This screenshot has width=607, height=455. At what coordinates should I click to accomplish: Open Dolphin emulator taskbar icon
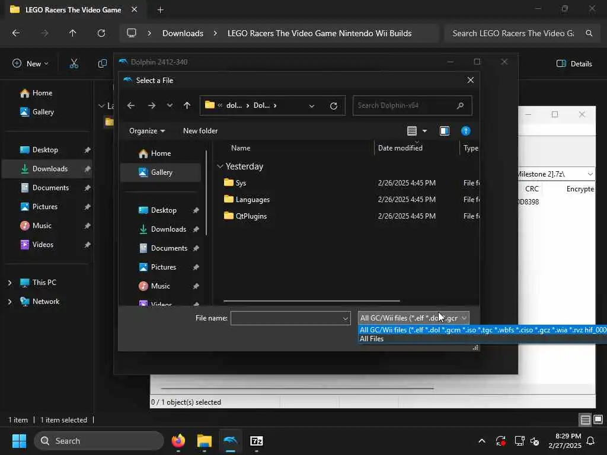(x=231, y=441)
